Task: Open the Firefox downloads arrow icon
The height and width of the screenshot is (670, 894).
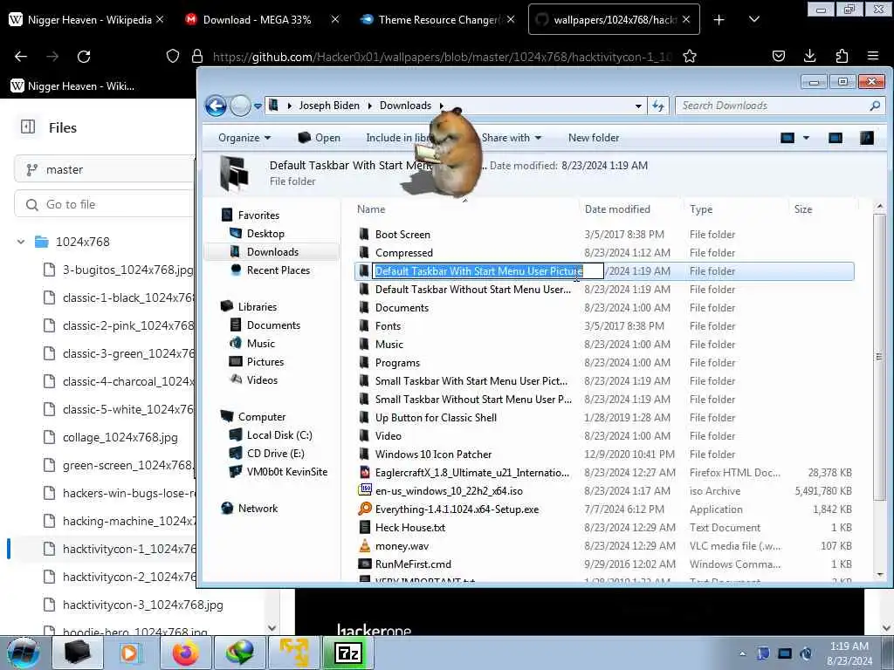Action: tap(809, 56)
